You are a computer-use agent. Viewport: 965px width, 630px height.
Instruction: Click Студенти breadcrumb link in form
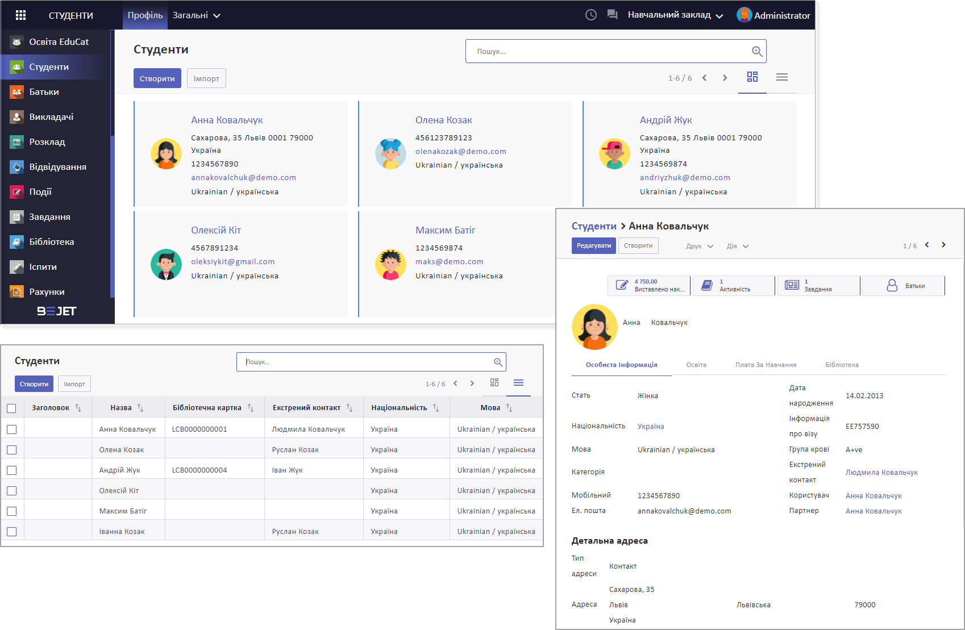tap(594, 226)
